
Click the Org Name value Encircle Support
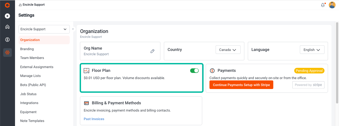[x=96, y=54]
